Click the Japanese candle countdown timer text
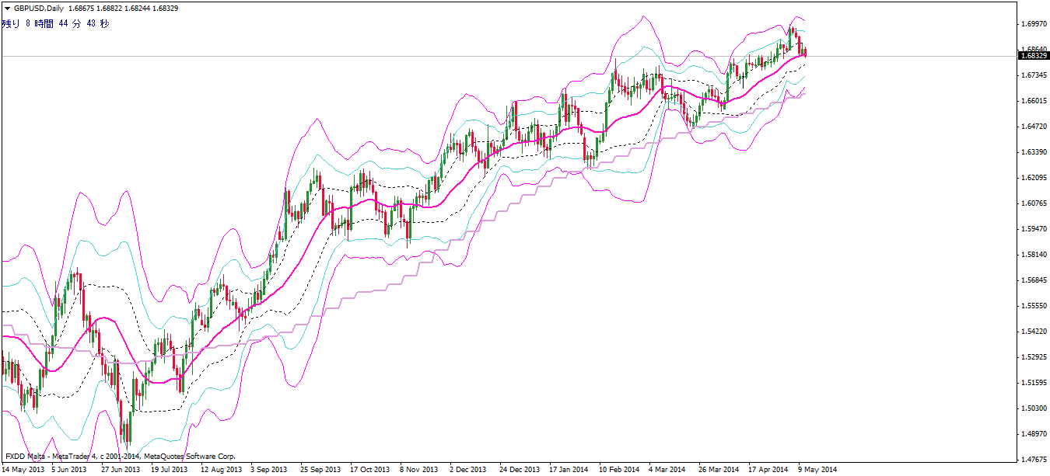This screenshot has height=476, width=1050. coord(55,23)
